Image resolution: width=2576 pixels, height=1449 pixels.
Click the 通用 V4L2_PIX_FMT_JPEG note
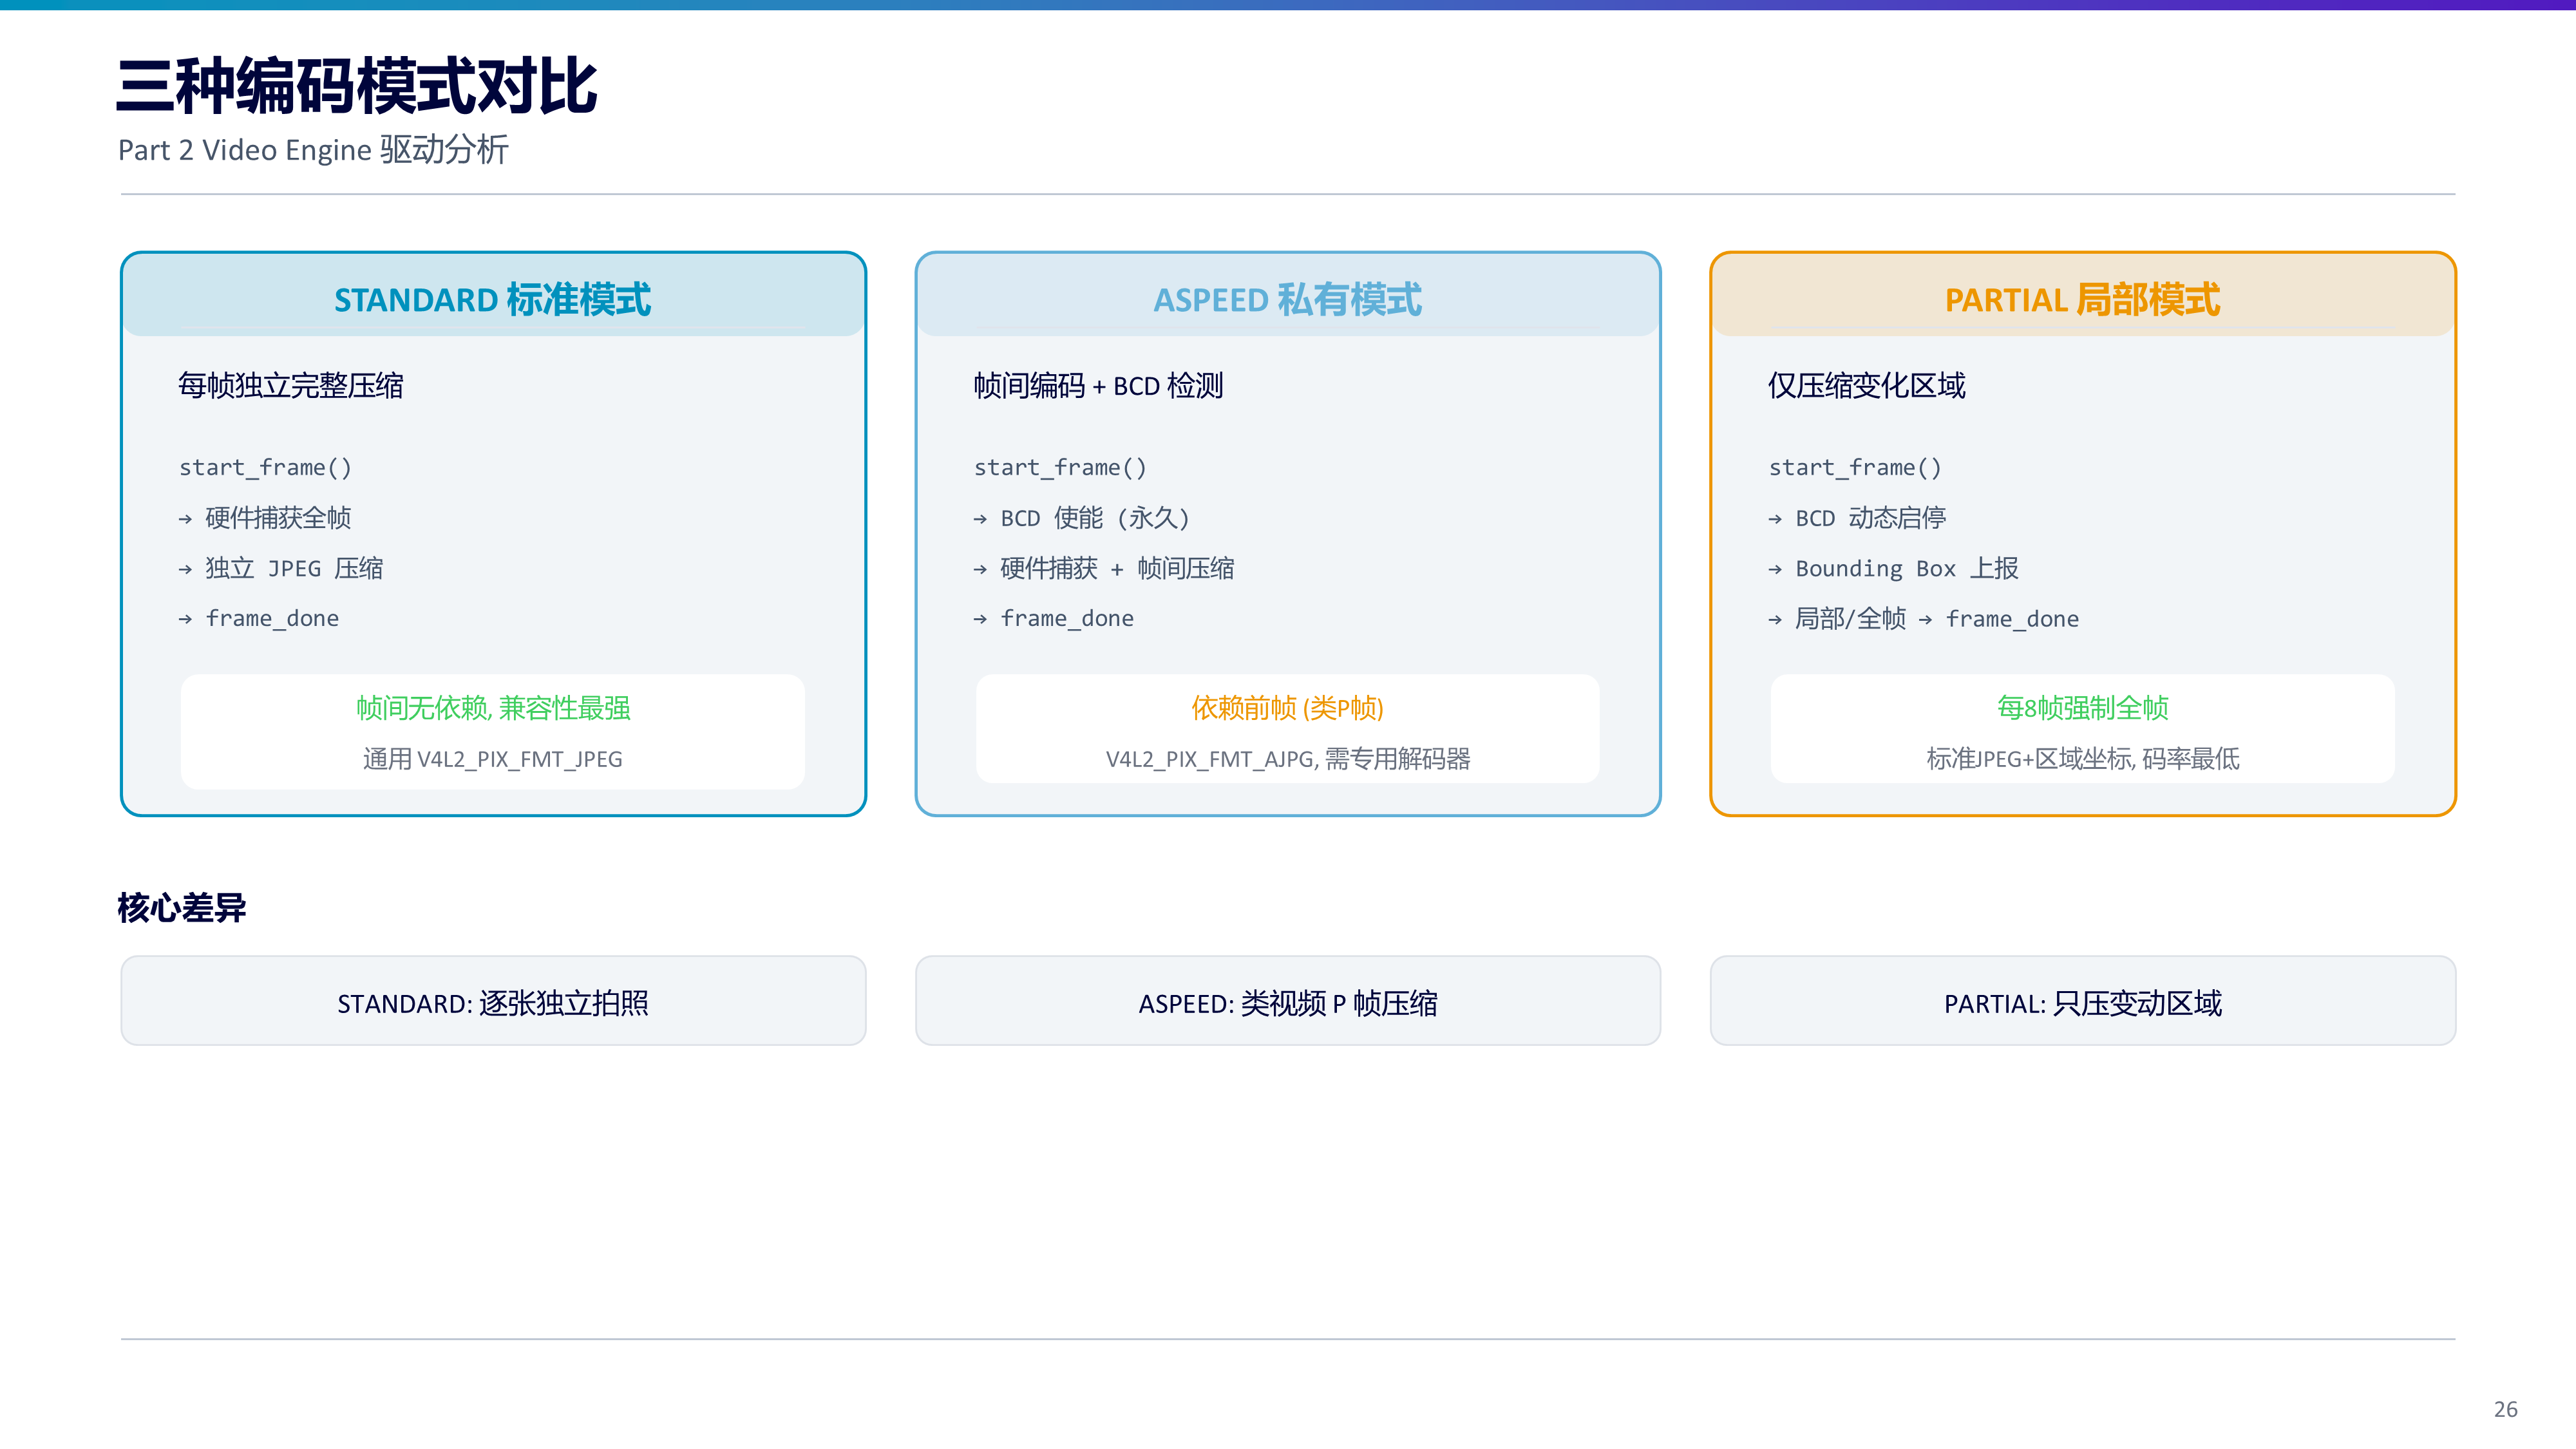pos(493,759)
